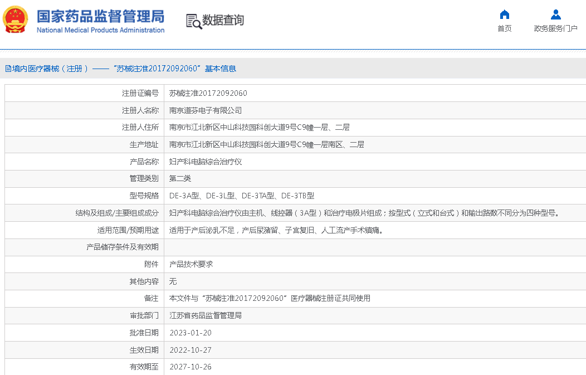Click the approval date 2023-01-20
Image resolution: width=586 pixels, height=375 pixels.
191,333
